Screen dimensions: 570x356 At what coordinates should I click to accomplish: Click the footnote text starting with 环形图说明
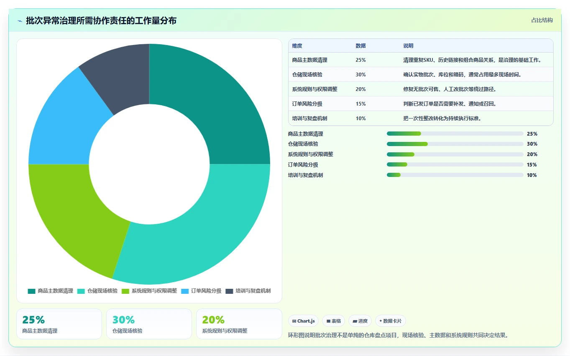coord(399,335)
